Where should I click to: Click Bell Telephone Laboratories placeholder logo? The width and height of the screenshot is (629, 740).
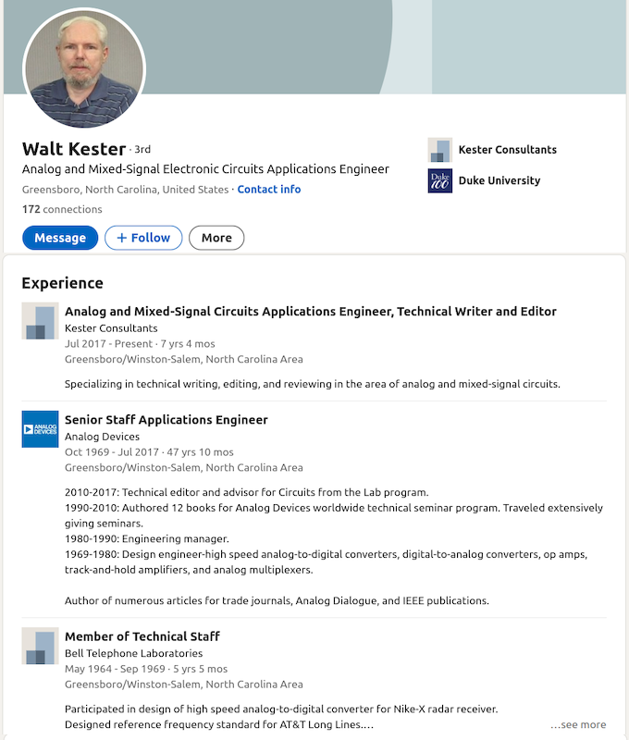pos(40,646)
